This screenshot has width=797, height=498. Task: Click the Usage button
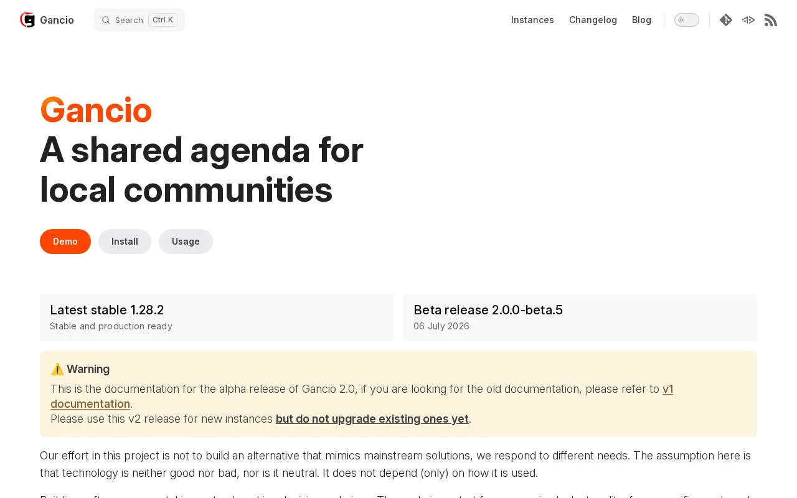(186, 242)
